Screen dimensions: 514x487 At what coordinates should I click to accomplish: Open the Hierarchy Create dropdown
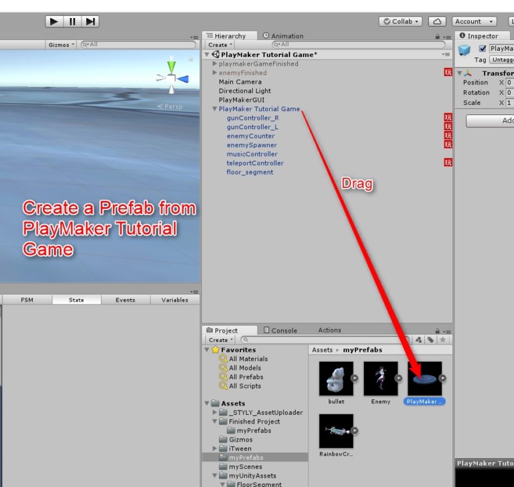[220, 45]
